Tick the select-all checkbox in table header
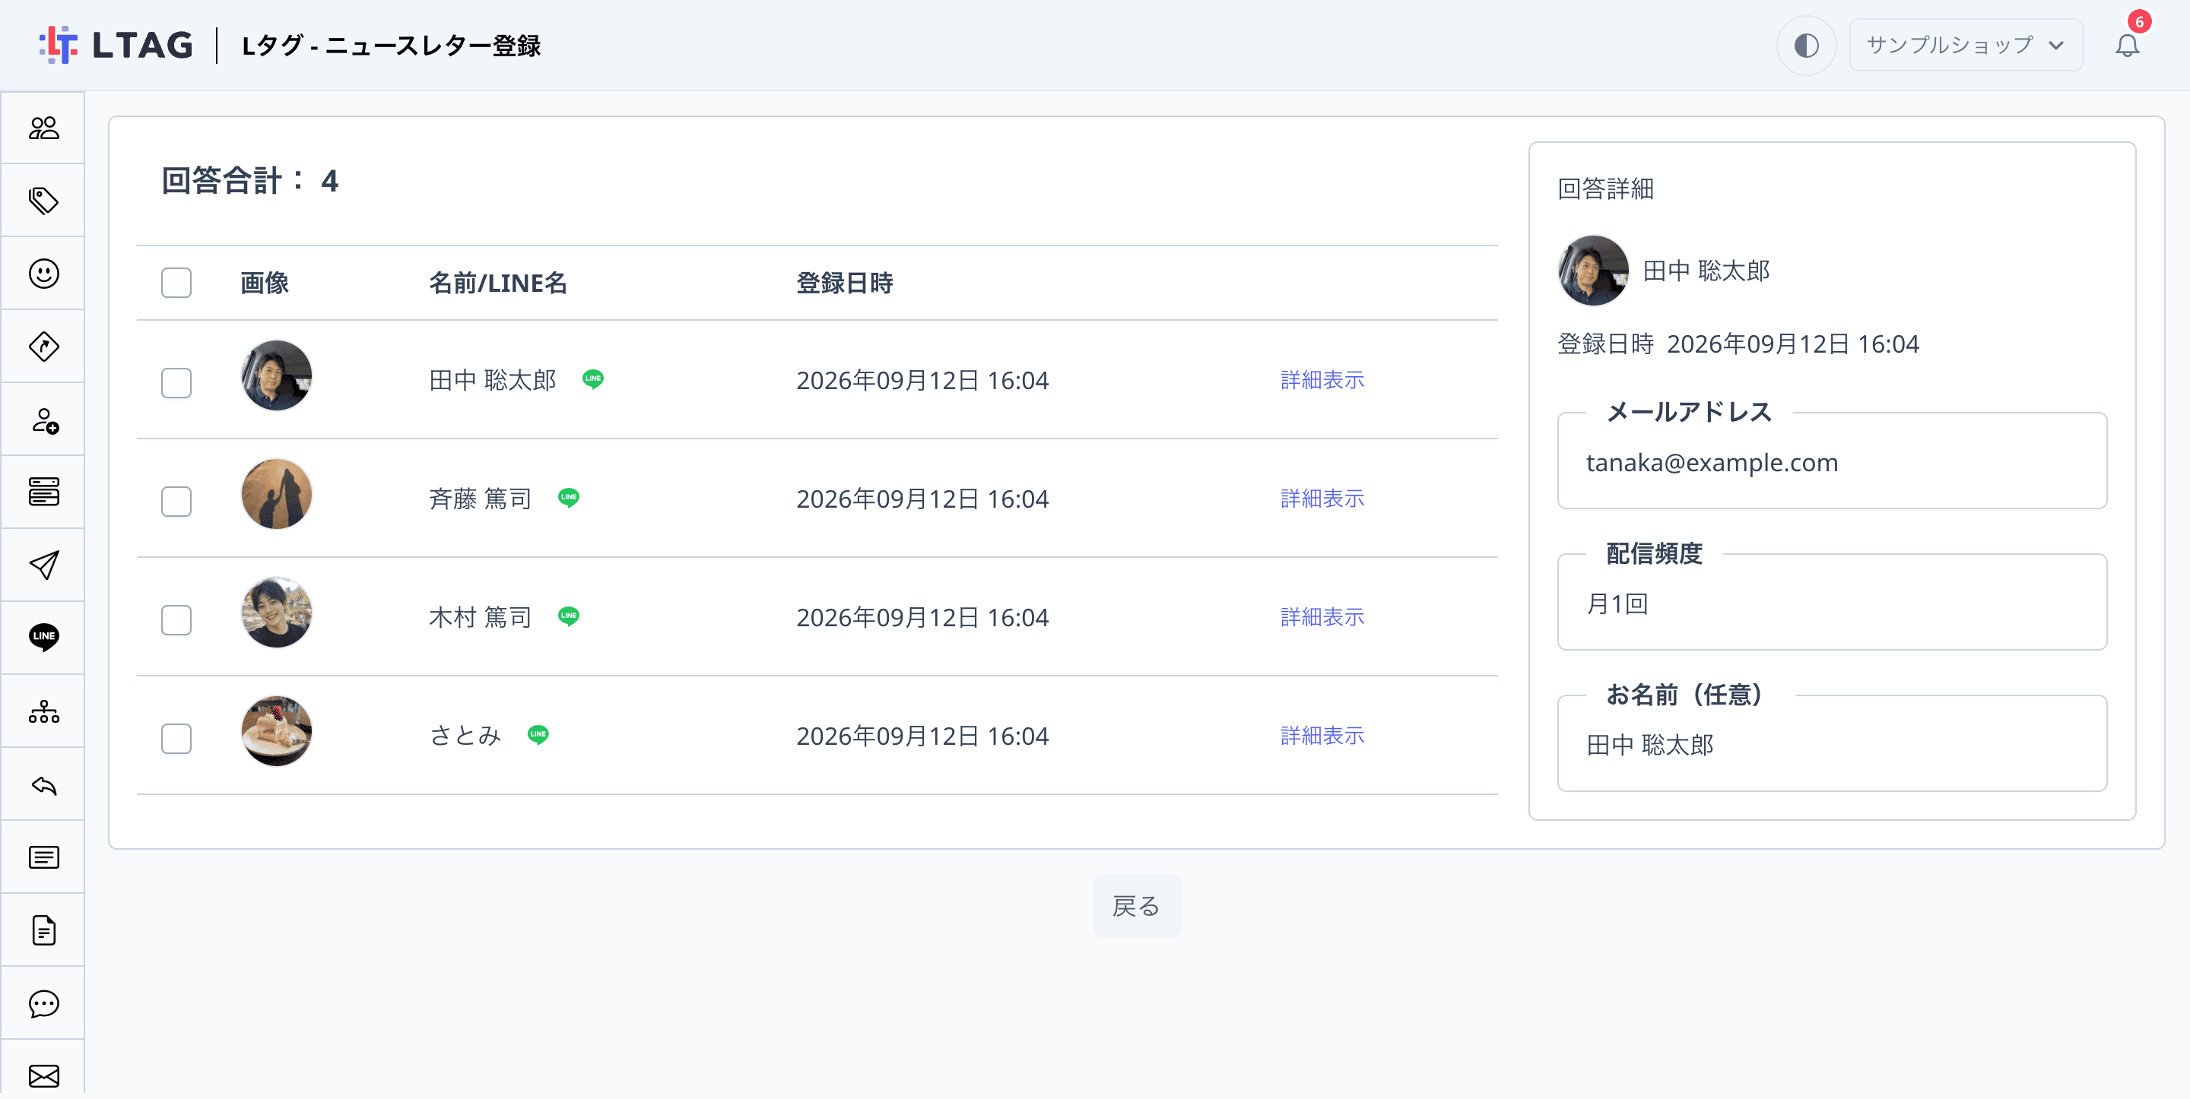Viewport: 2190px width, 1099px height. pos(176,283)
